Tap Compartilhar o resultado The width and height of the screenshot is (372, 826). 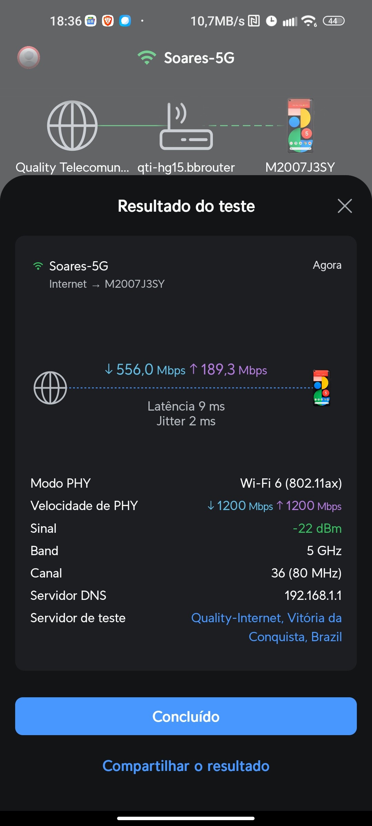186,766
